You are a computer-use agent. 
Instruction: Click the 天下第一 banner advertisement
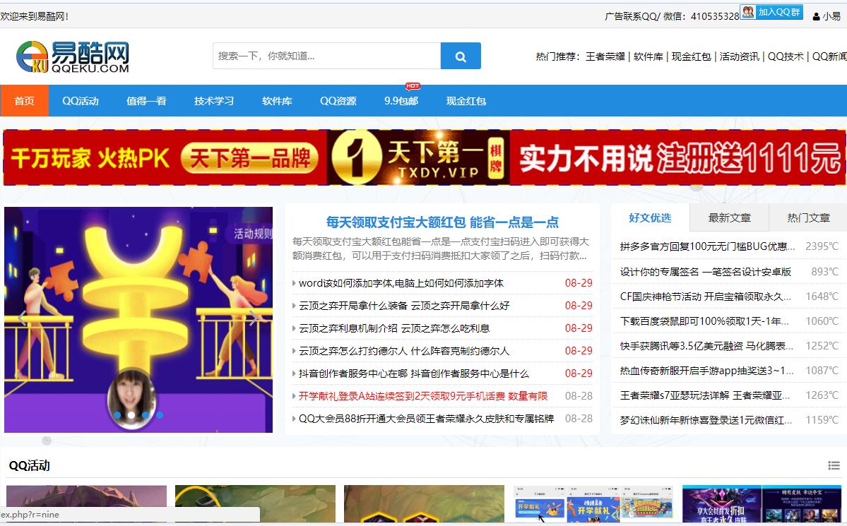pos(424,157)
